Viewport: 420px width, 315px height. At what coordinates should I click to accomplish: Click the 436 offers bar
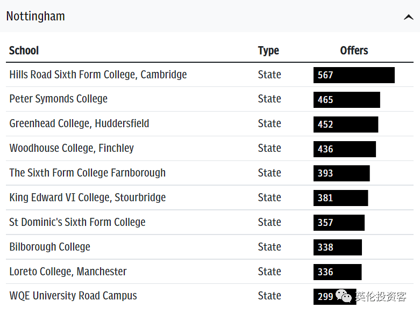pos(344,149)
